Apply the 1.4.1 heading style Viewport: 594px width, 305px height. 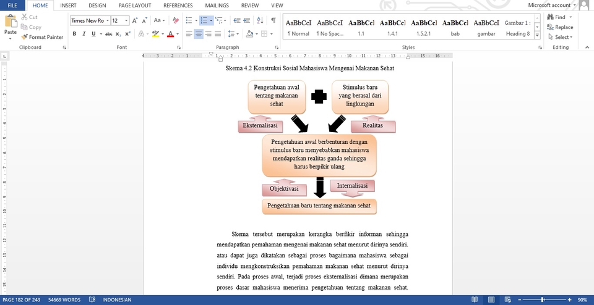392,28
